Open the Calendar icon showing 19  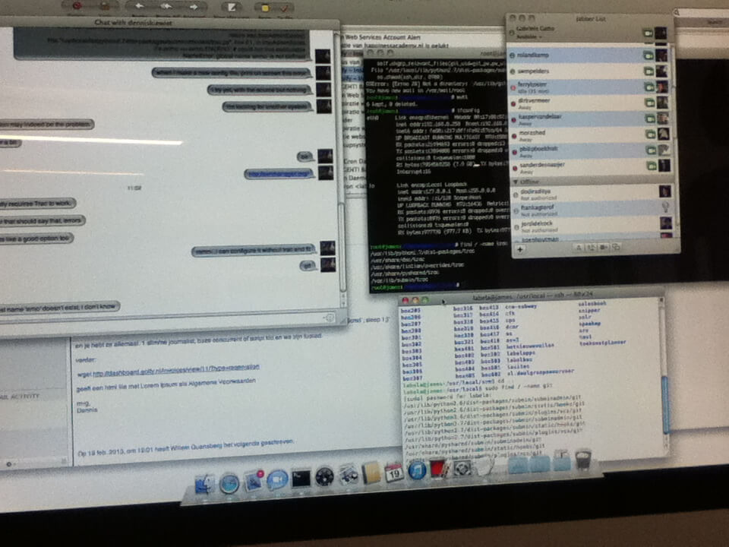coord(393,472)
